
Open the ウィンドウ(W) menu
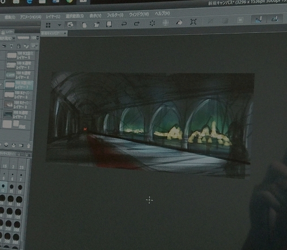point(139,14)
